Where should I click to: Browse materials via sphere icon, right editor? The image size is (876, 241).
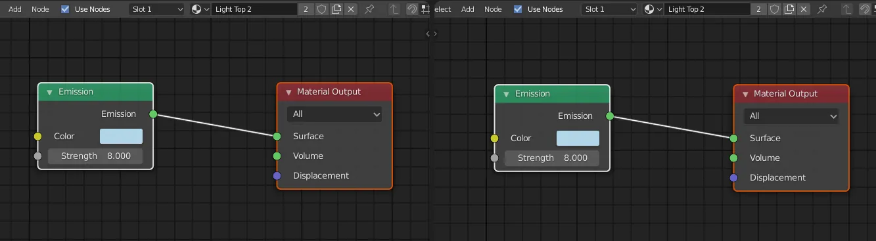(x=653, y=9)
